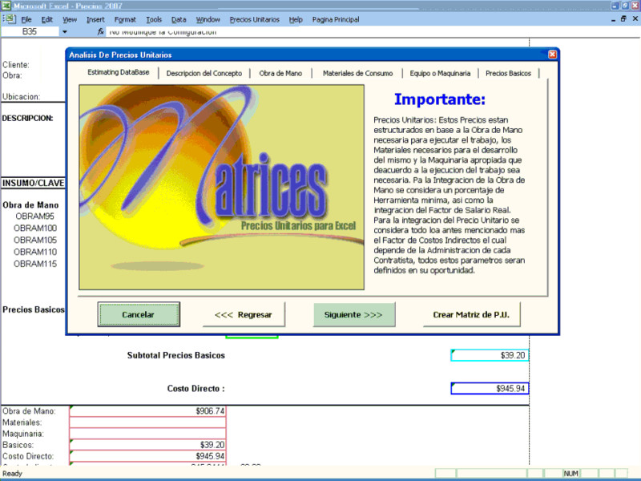
Task: Click the INSUMO/CLAVE header cell
Action: pos(33,183)
